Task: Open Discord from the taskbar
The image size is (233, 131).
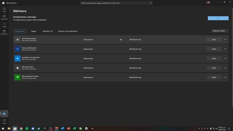Action: click(x=33, y=128)
